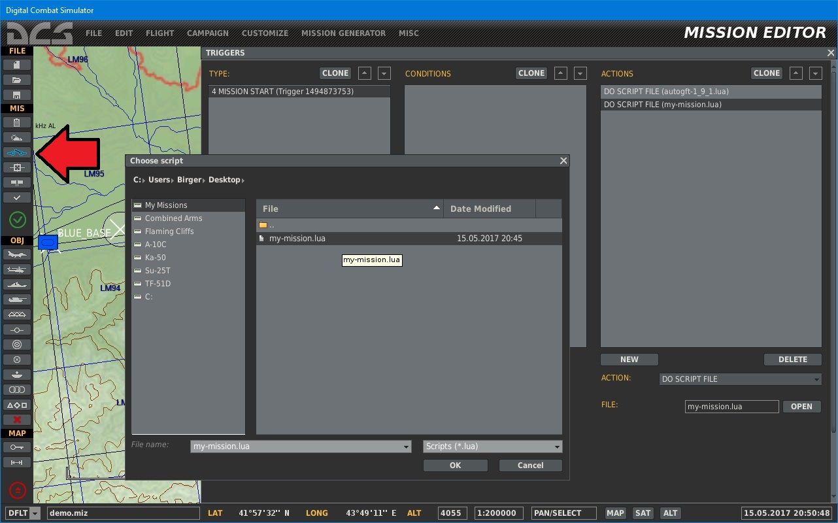The width and height of the screenshot is (838, 523).
Task: Move trigger down in TYPE column
Action: click(x=384, y=73)
